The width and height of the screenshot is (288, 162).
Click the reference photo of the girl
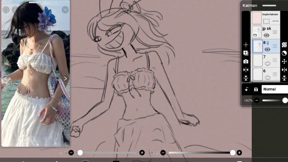click(36, 73)
